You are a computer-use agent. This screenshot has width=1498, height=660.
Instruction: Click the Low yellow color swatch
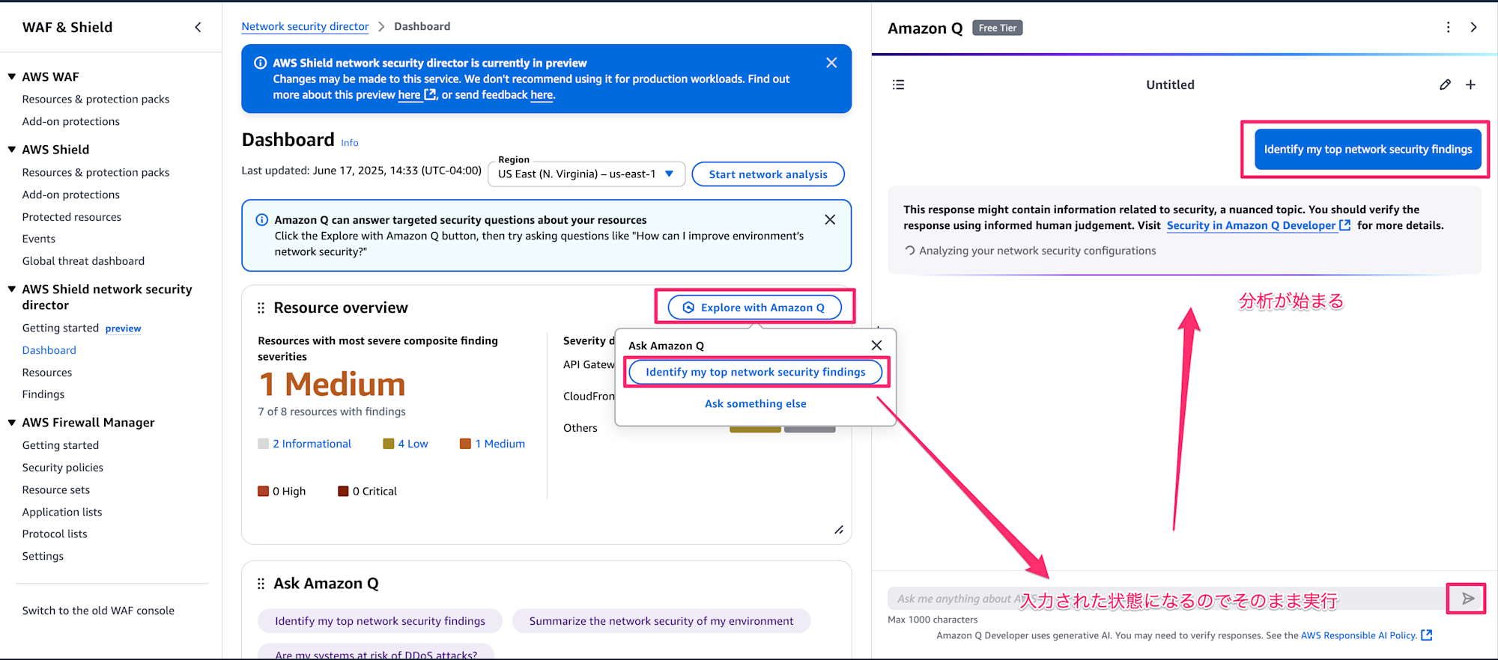pos(388,444)
